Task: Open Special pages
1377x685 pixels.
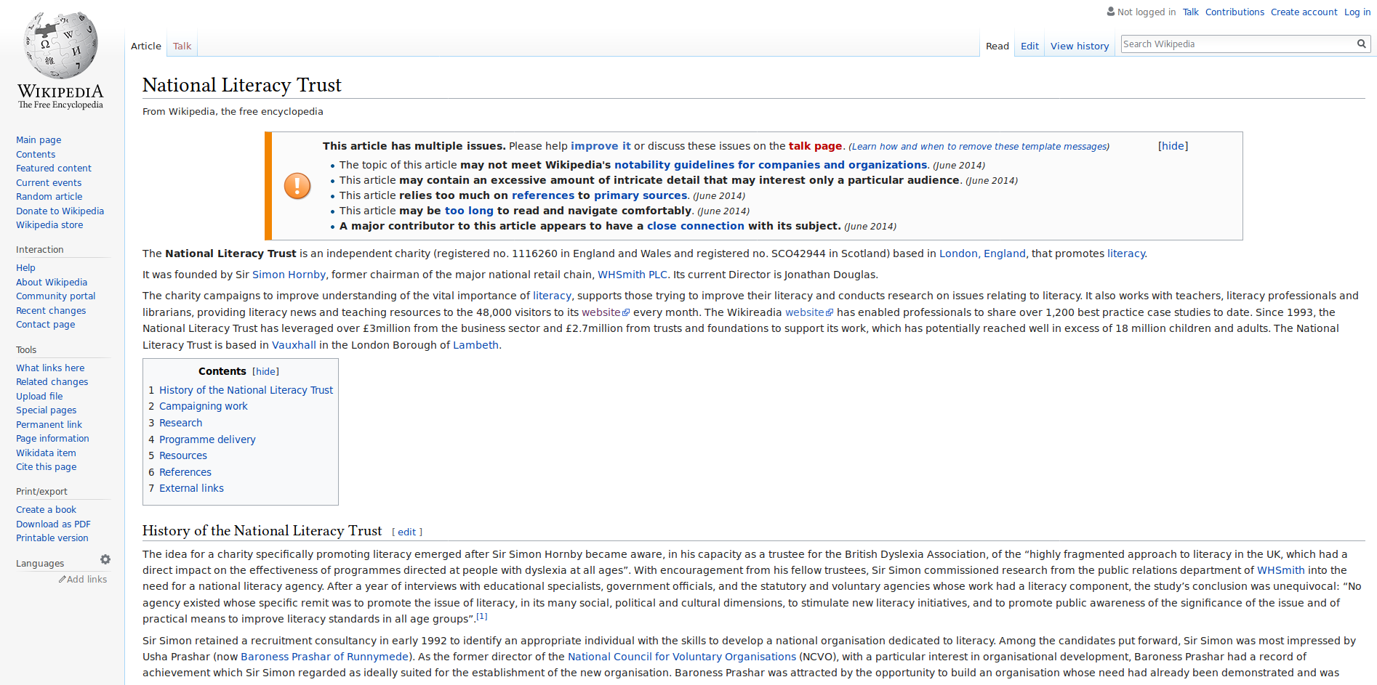Action: [46, 410]
